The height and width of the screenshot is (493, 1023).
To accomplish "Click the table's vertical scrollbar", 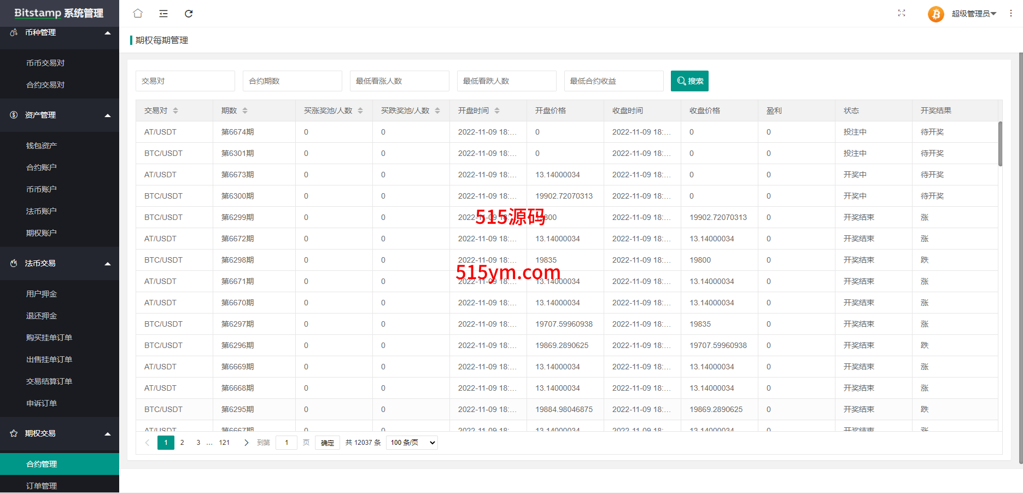I will tap(1000, 144).
